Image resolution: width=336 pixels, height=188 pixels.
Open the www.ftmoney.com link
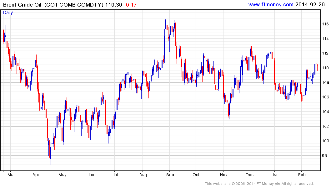click(271, 4)
